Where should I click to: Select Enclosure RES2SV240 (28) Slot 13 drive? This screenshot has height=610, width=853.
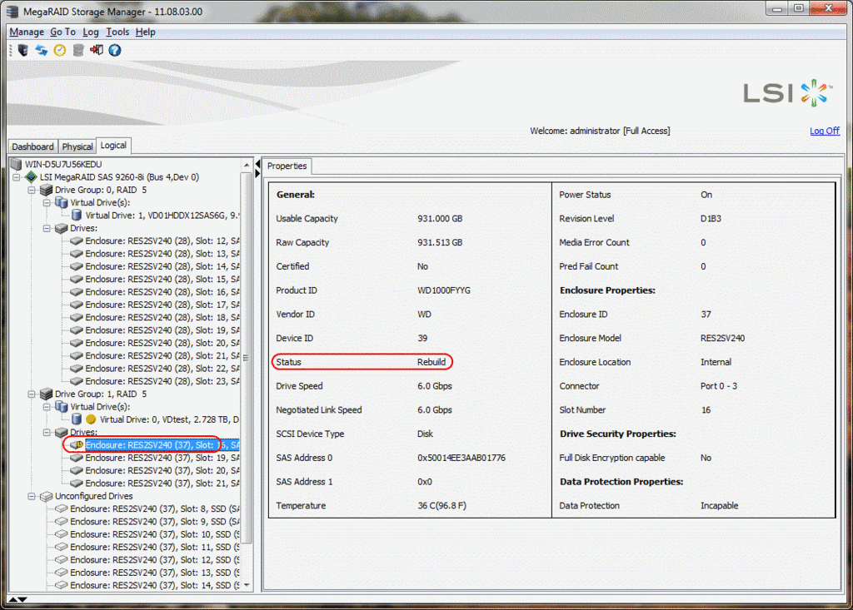click(162, 253)
